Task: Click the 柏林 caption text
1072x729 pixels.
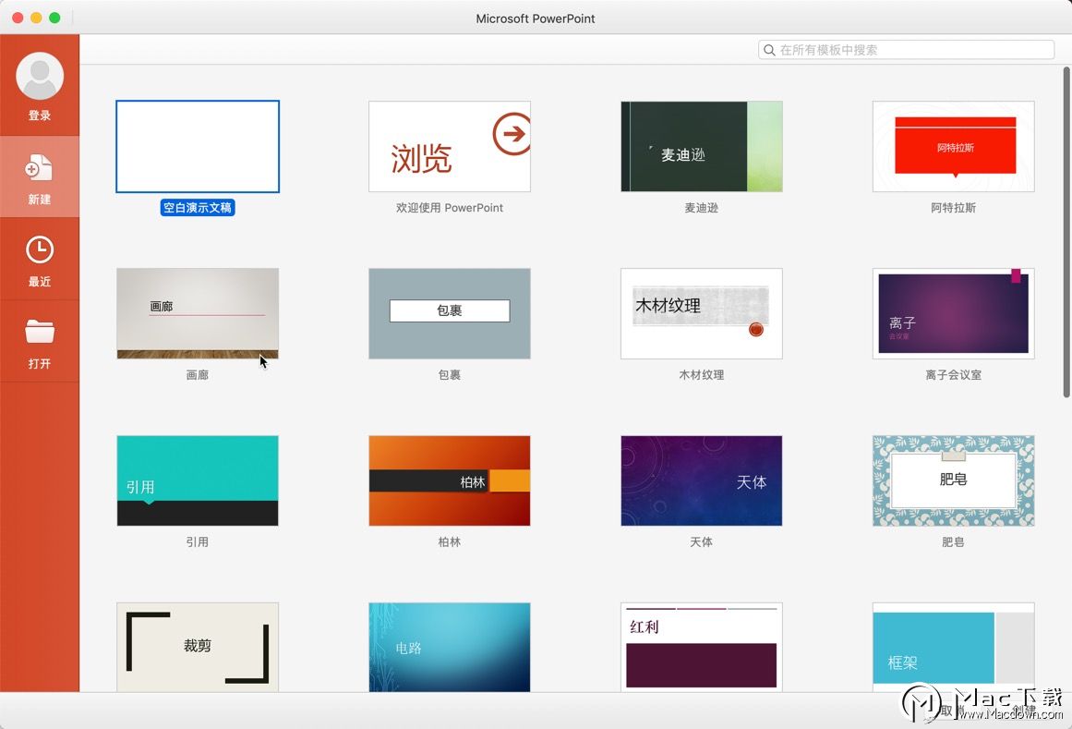Action: point(449,541)
